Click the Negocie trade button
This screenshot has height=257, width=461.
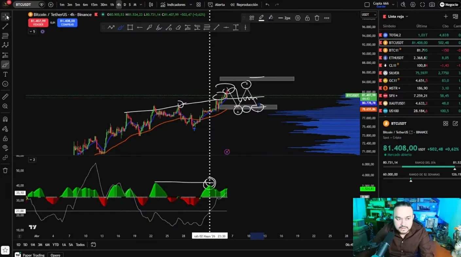pos(449,5)
